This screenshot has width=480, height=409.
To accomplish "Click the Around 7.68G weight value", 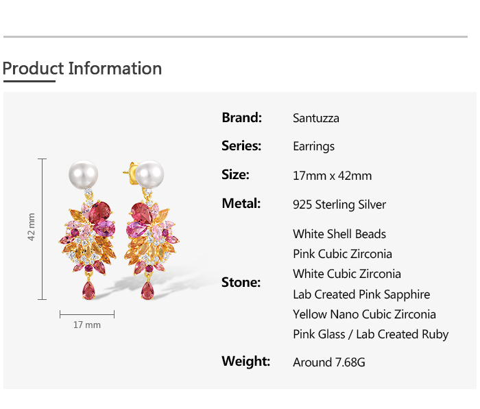I will [328, 362].
